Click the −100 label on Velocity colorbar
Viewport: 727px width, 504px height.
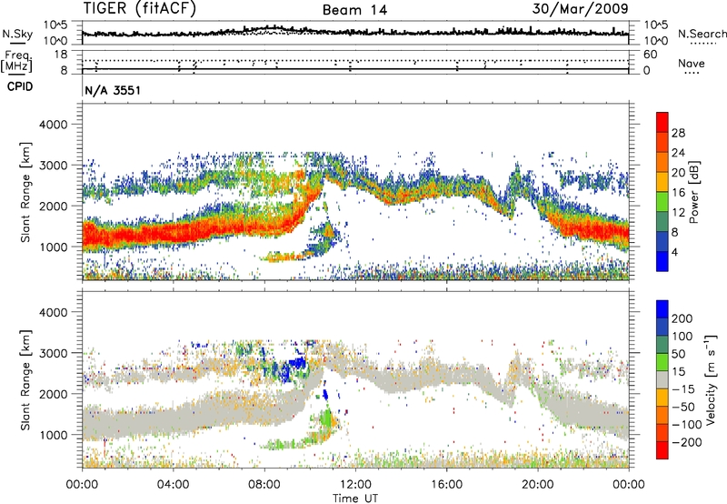pos(686,425)
